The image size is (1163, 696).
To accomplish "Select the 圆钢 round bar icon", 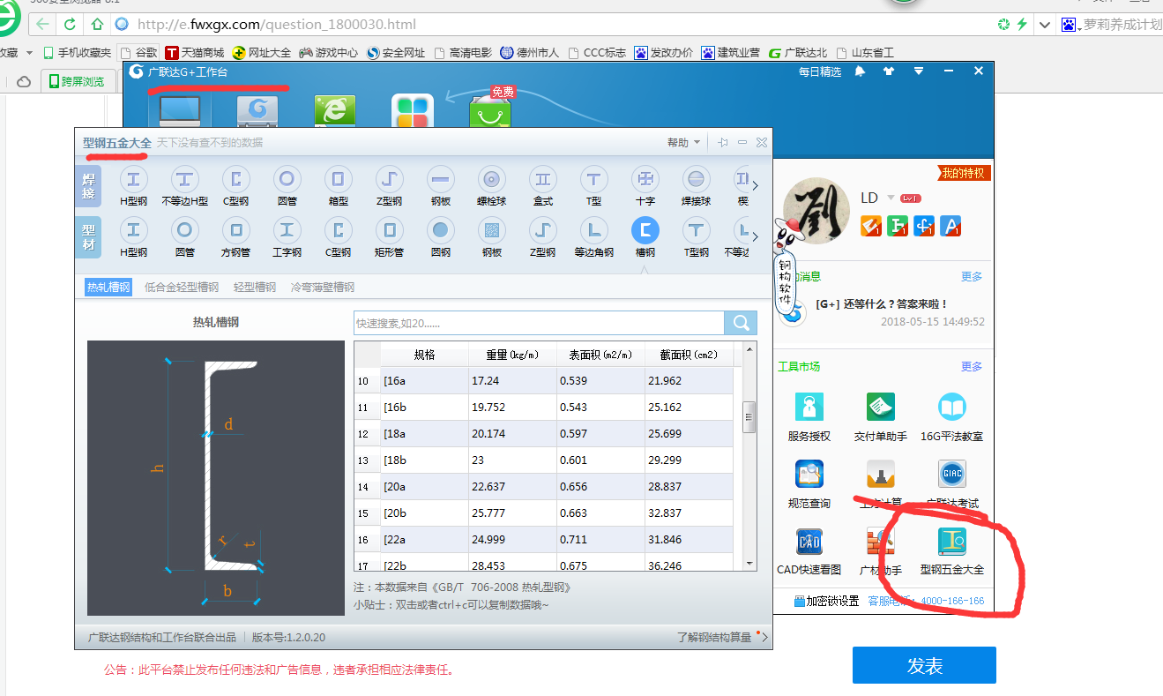I will (441, 231).
